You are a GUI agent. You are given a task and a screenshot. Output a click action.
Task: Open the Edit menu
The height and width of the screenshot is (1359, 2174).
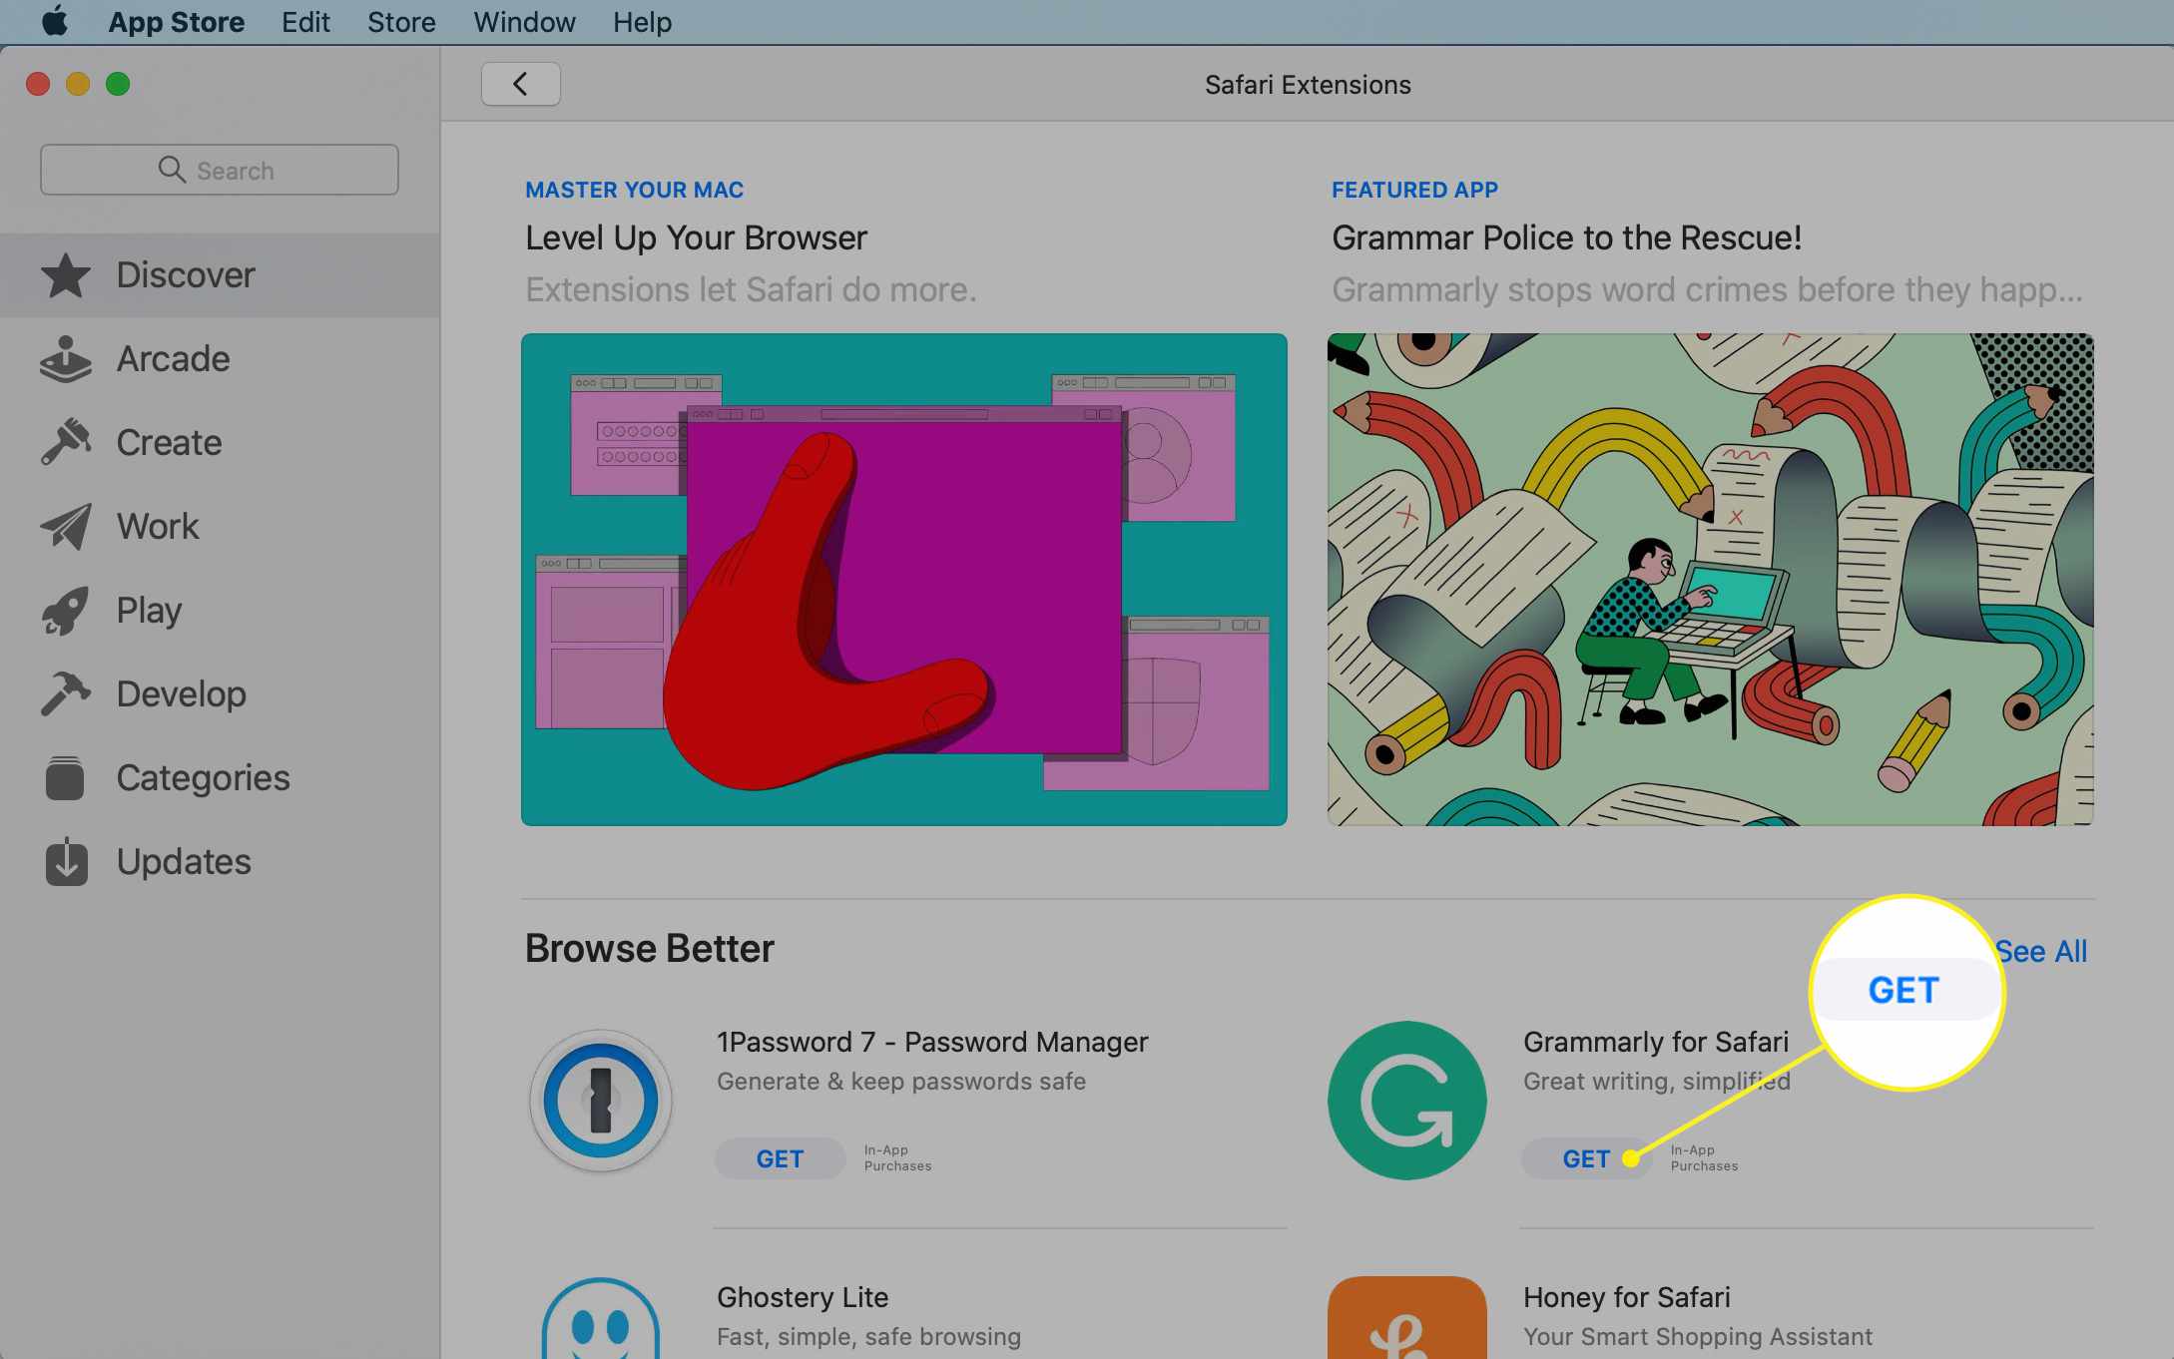point(305,22)
